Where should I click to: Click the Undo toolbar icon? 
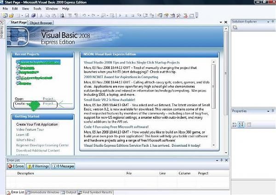(84, 16)
